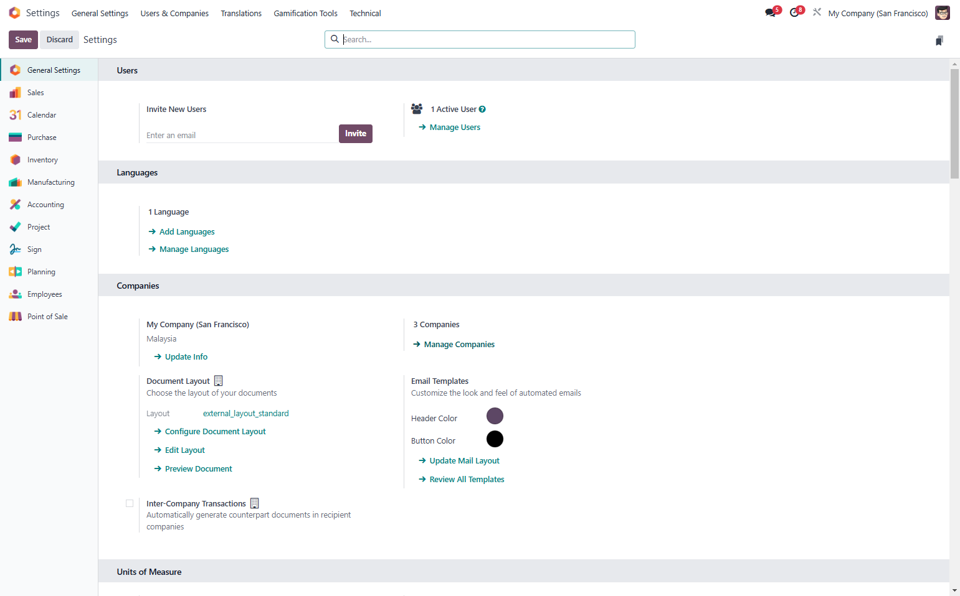Screen dimensions: 960x596
Task: Click the building icon beside Inter-Company Transactions
Action: [254, 503]
